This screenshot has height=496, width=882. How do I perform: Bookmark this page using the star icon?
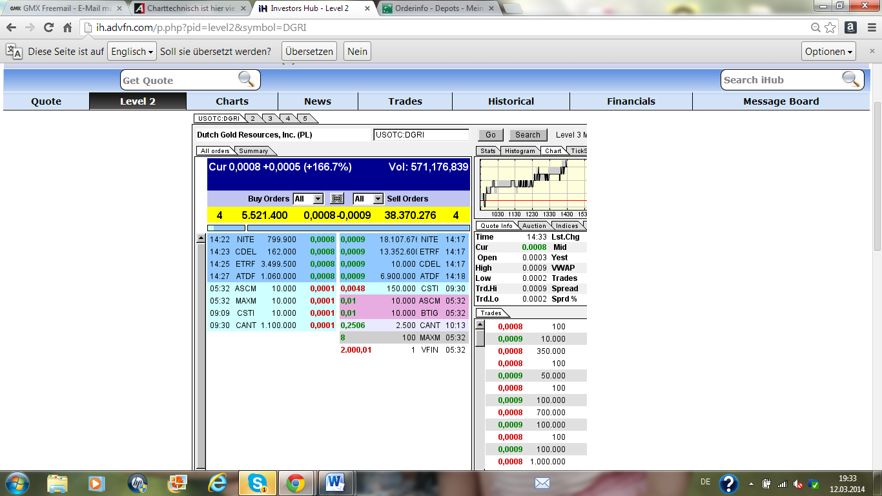(x=830, y=27)
